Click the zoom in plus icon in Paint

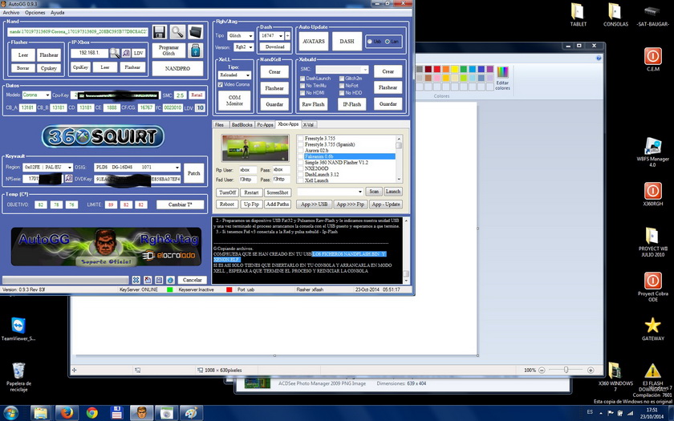coord(591,370)
